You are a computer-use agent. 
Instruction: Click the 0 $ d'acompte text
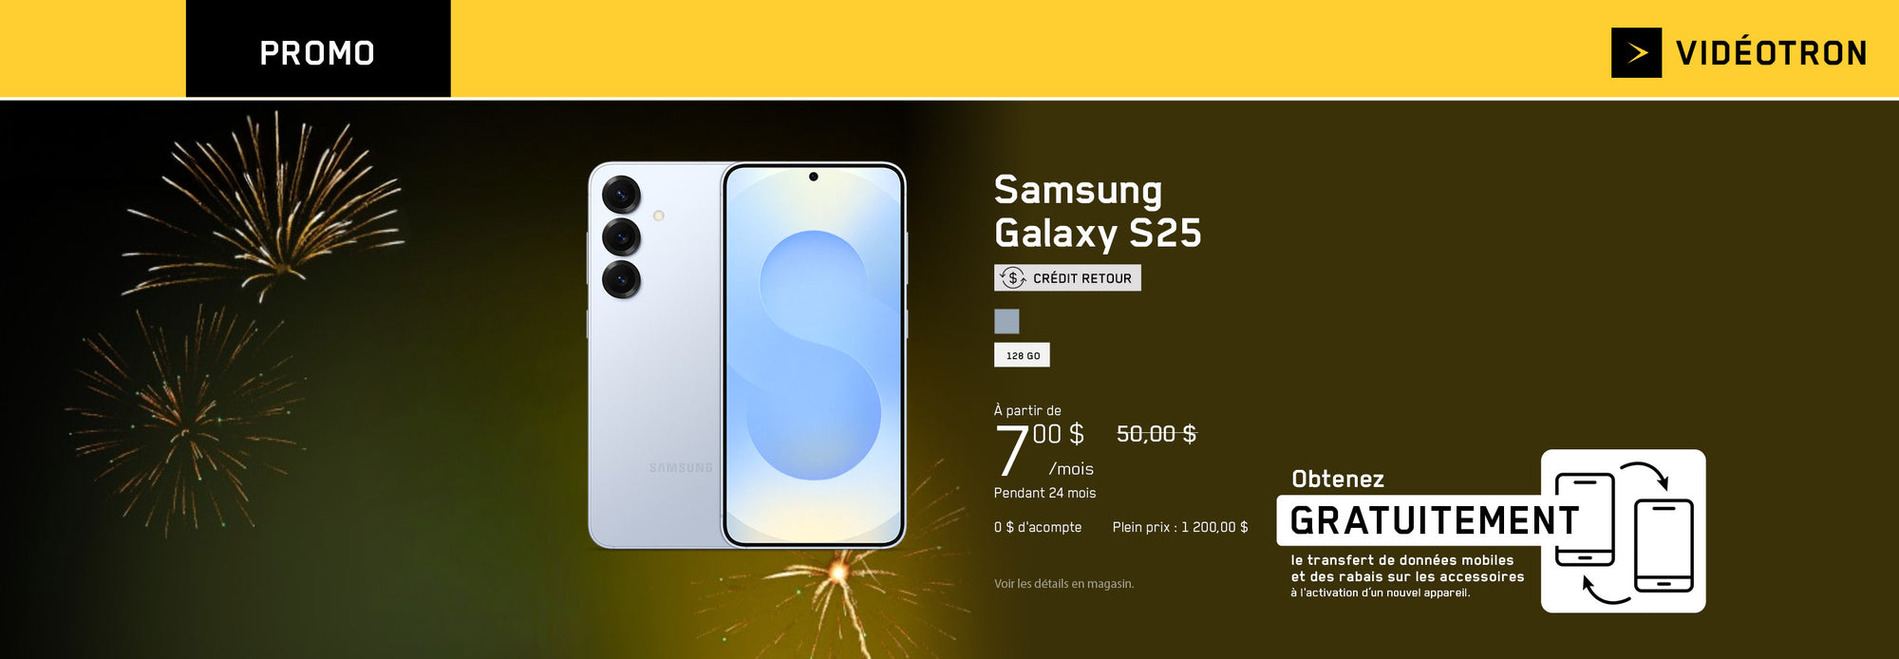pyautogui.click(x=1038, y=527)
